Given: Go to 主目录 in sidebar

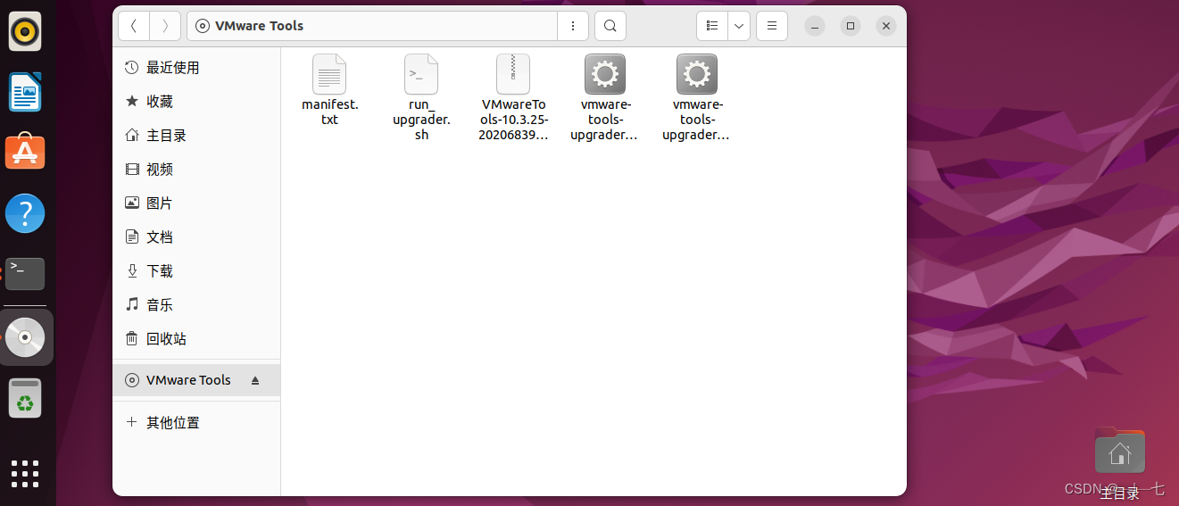Looking at the screenshot, I should (196, 136).
